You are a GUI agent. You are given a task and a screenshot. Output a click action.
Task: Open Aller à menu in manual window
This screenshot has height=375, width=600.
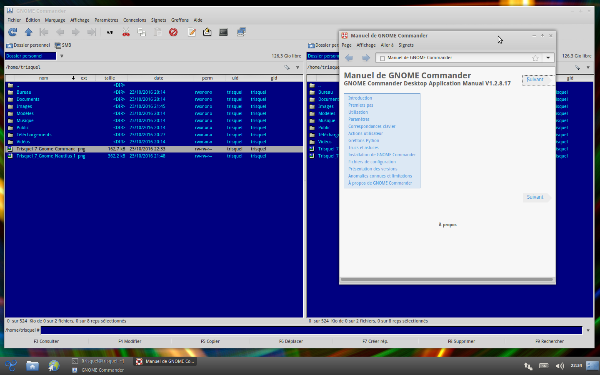(x=387, y=45)
